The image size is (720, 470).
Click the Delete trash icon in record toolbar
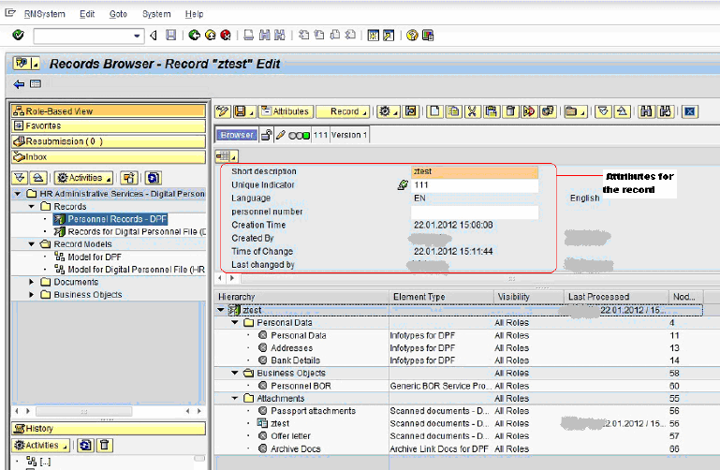(511, 111)
